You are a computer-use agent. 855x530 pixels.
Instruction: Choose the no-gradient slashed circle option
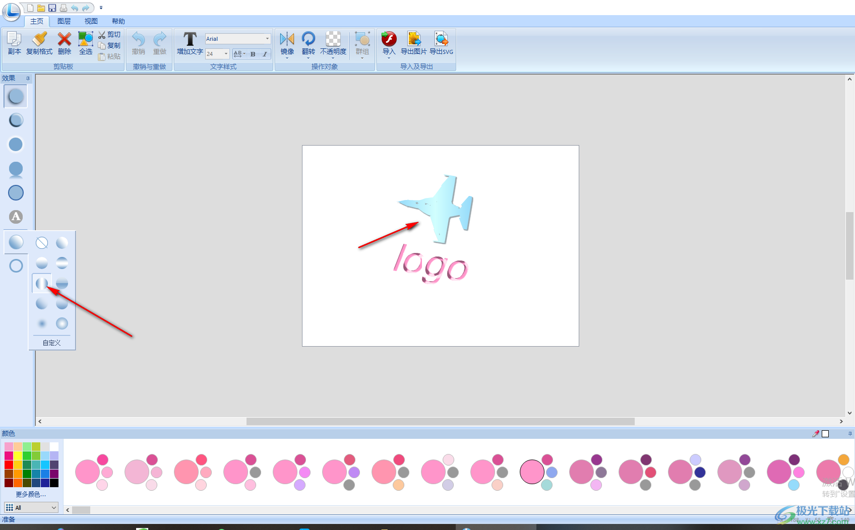click(x=42, y=243)
